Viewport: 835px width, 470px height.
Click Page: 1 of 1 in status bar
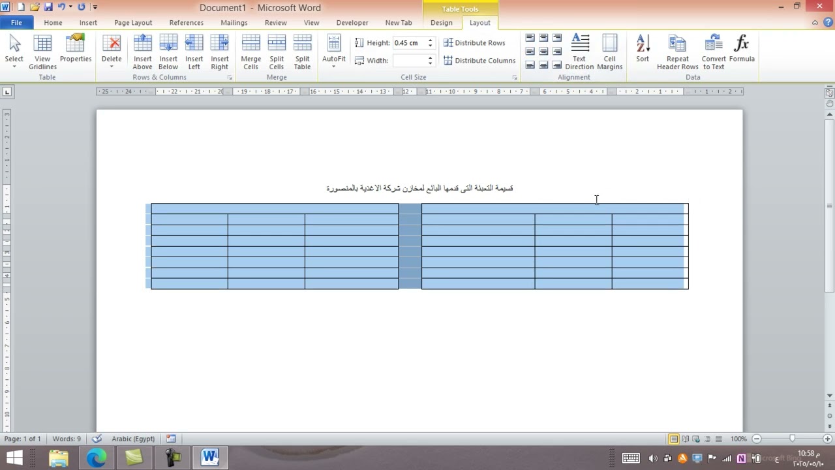point(22,439)
